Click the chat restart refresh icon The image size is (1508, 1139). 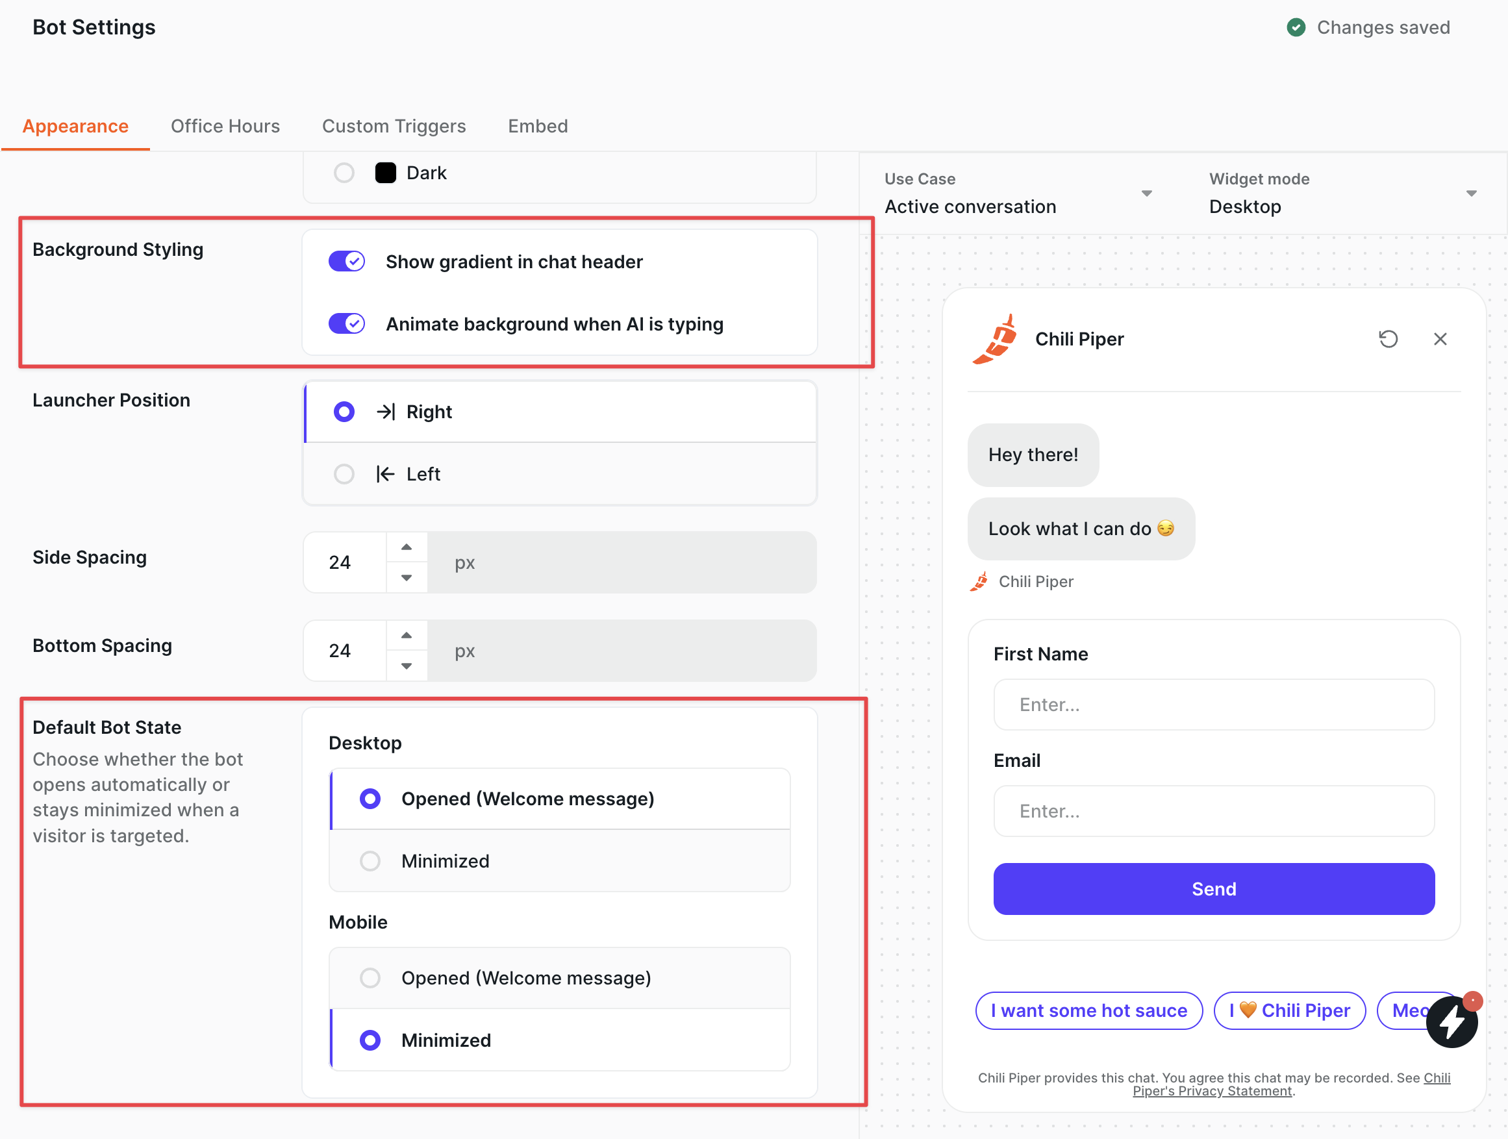(1388, 339)
